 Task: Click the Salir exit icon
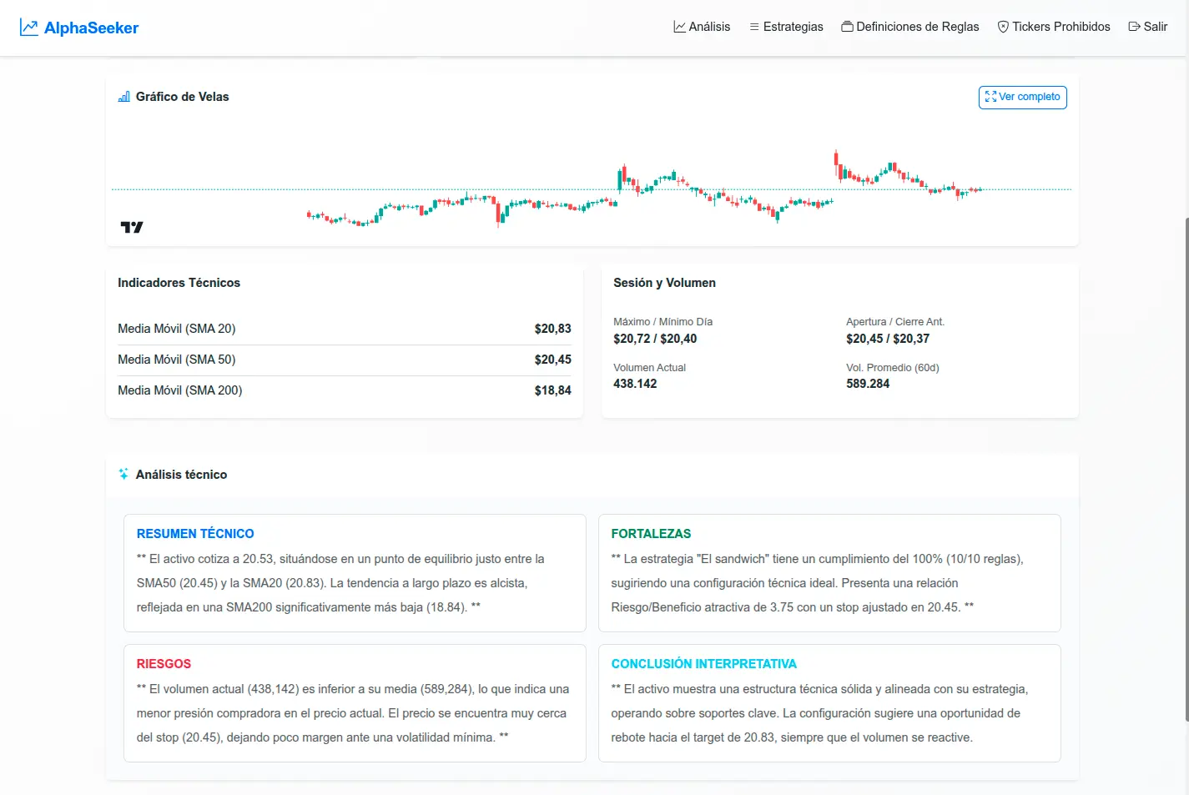[x=1134, y=27]
